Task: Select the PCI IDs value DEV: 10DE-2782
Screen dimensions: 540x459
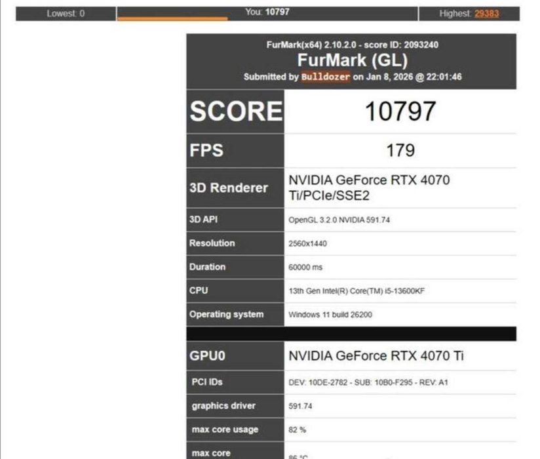Action: pos(368,382)
